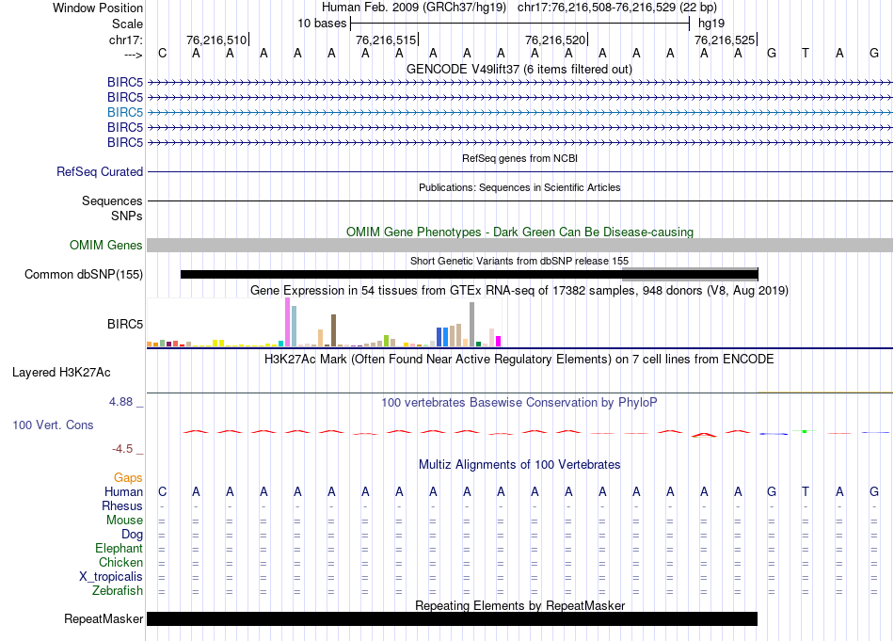The image size is (894, 641).
Task: Click the Gene Expression in 54 tissues title
Action: coord(519,290)
